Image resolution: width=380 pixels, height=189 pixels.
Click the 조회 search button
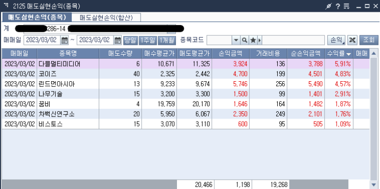[x=369, y=40]
